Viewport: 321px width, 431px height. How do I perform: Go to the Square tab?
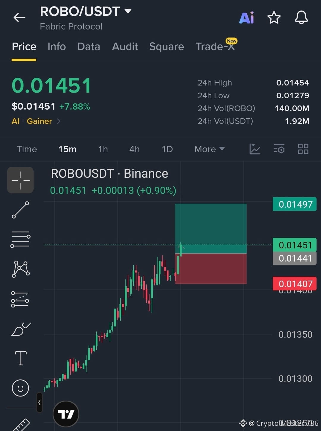166,46
